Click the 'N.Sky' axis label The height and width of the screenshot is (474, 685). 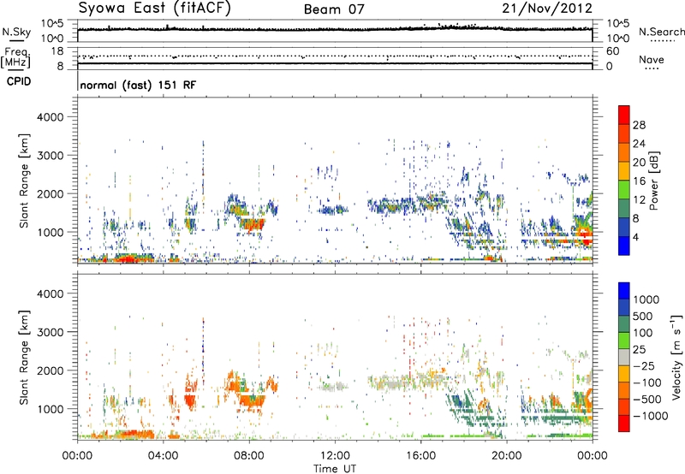click(16, 32)
